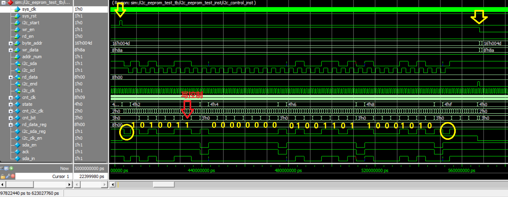508x197 pixels.
Task: Click the ack signal diamond icon
Action: tap(17, 152)
